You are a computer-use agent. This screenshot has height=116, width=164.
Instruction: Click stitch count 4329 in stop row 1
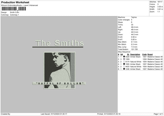[127, 57]
